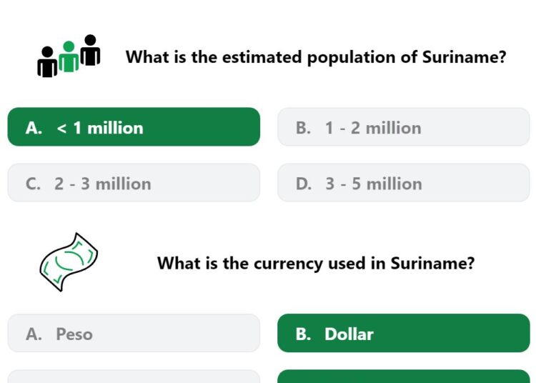Click the tallest black person figure on right
Screen dimensions: 536x383
(90, 50)
